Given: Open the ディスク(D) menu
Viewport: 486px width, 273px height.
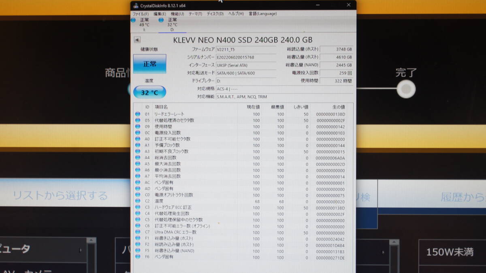Looking at the screenshot, I should (215, 14).
